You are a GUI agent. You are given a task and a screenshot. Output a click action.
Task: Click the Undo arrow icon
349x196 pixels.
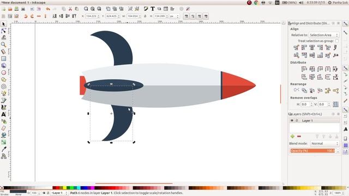click(48, 9)
